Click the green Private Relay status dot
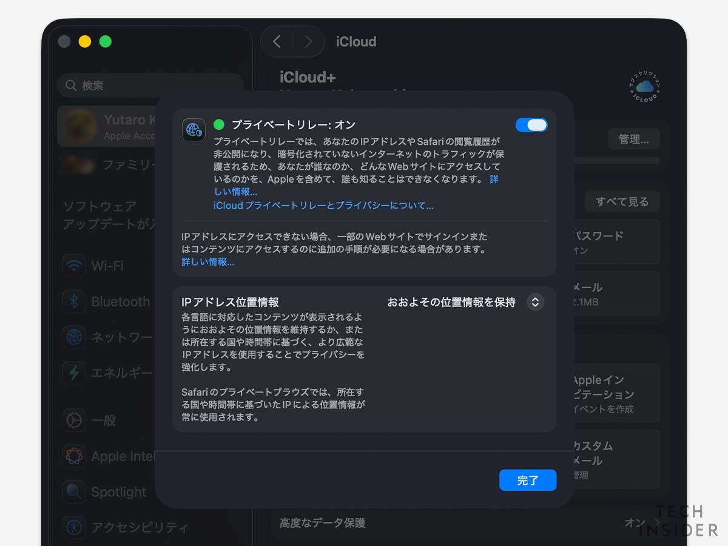The height and width of the screenshot is (546, 728). 219,125
